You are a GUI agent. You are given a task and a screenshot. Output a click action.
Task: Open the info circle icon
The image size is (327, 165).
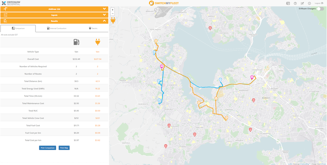pyautogui.click(x=309, y=3)
